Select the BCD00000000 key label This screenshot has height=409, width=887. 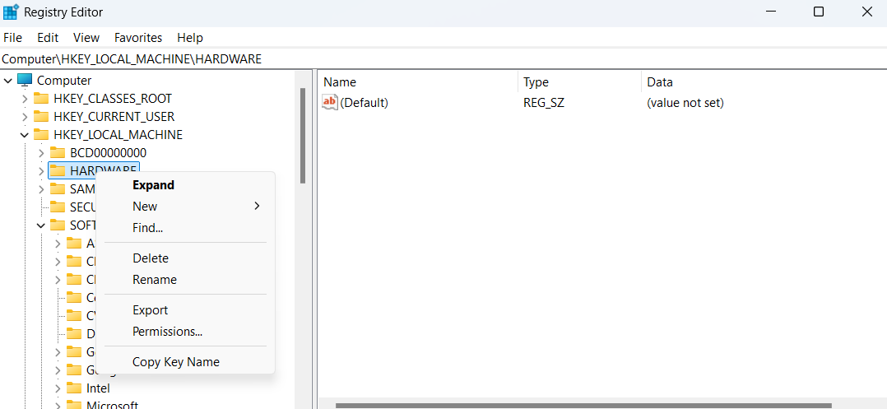(x=108, y=153)
